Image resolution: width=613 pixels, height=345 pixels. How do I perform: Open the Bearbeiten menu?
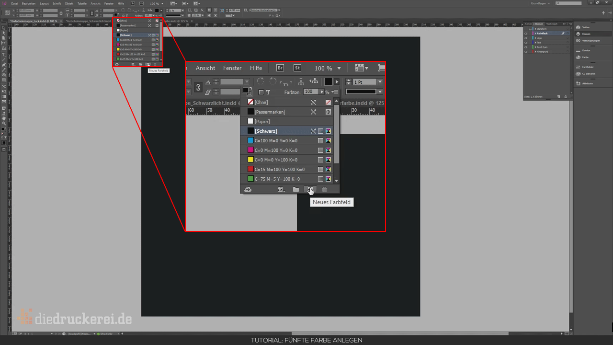[29, 3]
